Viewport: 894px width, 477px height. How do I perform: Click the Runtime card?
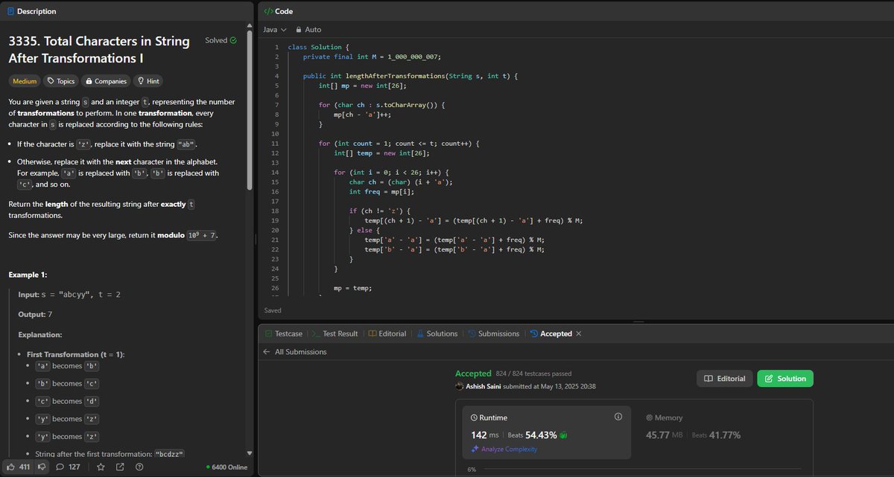546,432
